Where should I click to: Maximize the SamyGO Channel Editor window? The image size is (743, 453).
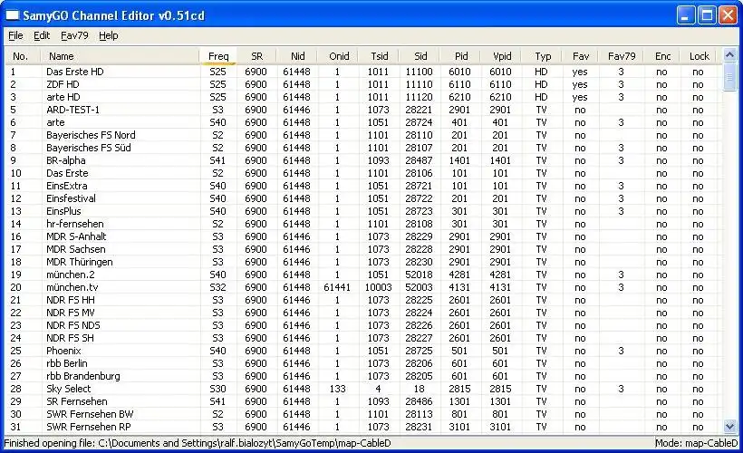(x=707, y=15)
